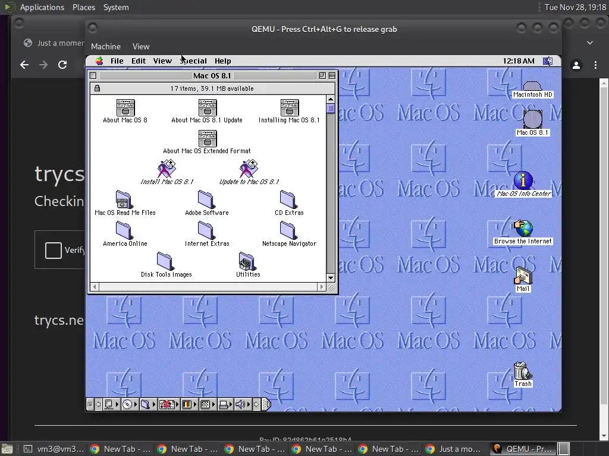Toggle zoom box of Mac OS 8.1 window
The image size is (609, 456).
[322, 75]
